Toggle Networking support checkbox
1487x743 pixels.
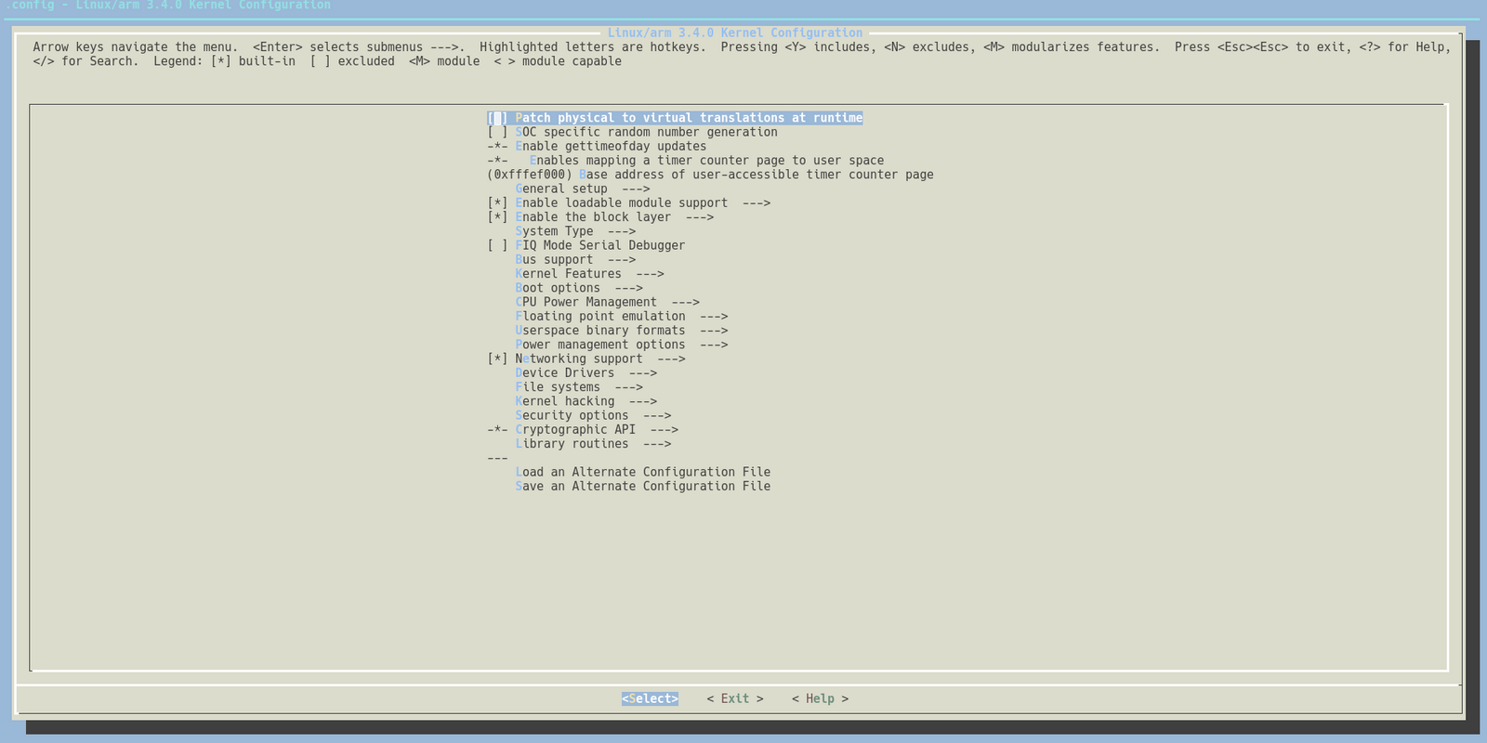pyautogui.click(x=497, y=358)
